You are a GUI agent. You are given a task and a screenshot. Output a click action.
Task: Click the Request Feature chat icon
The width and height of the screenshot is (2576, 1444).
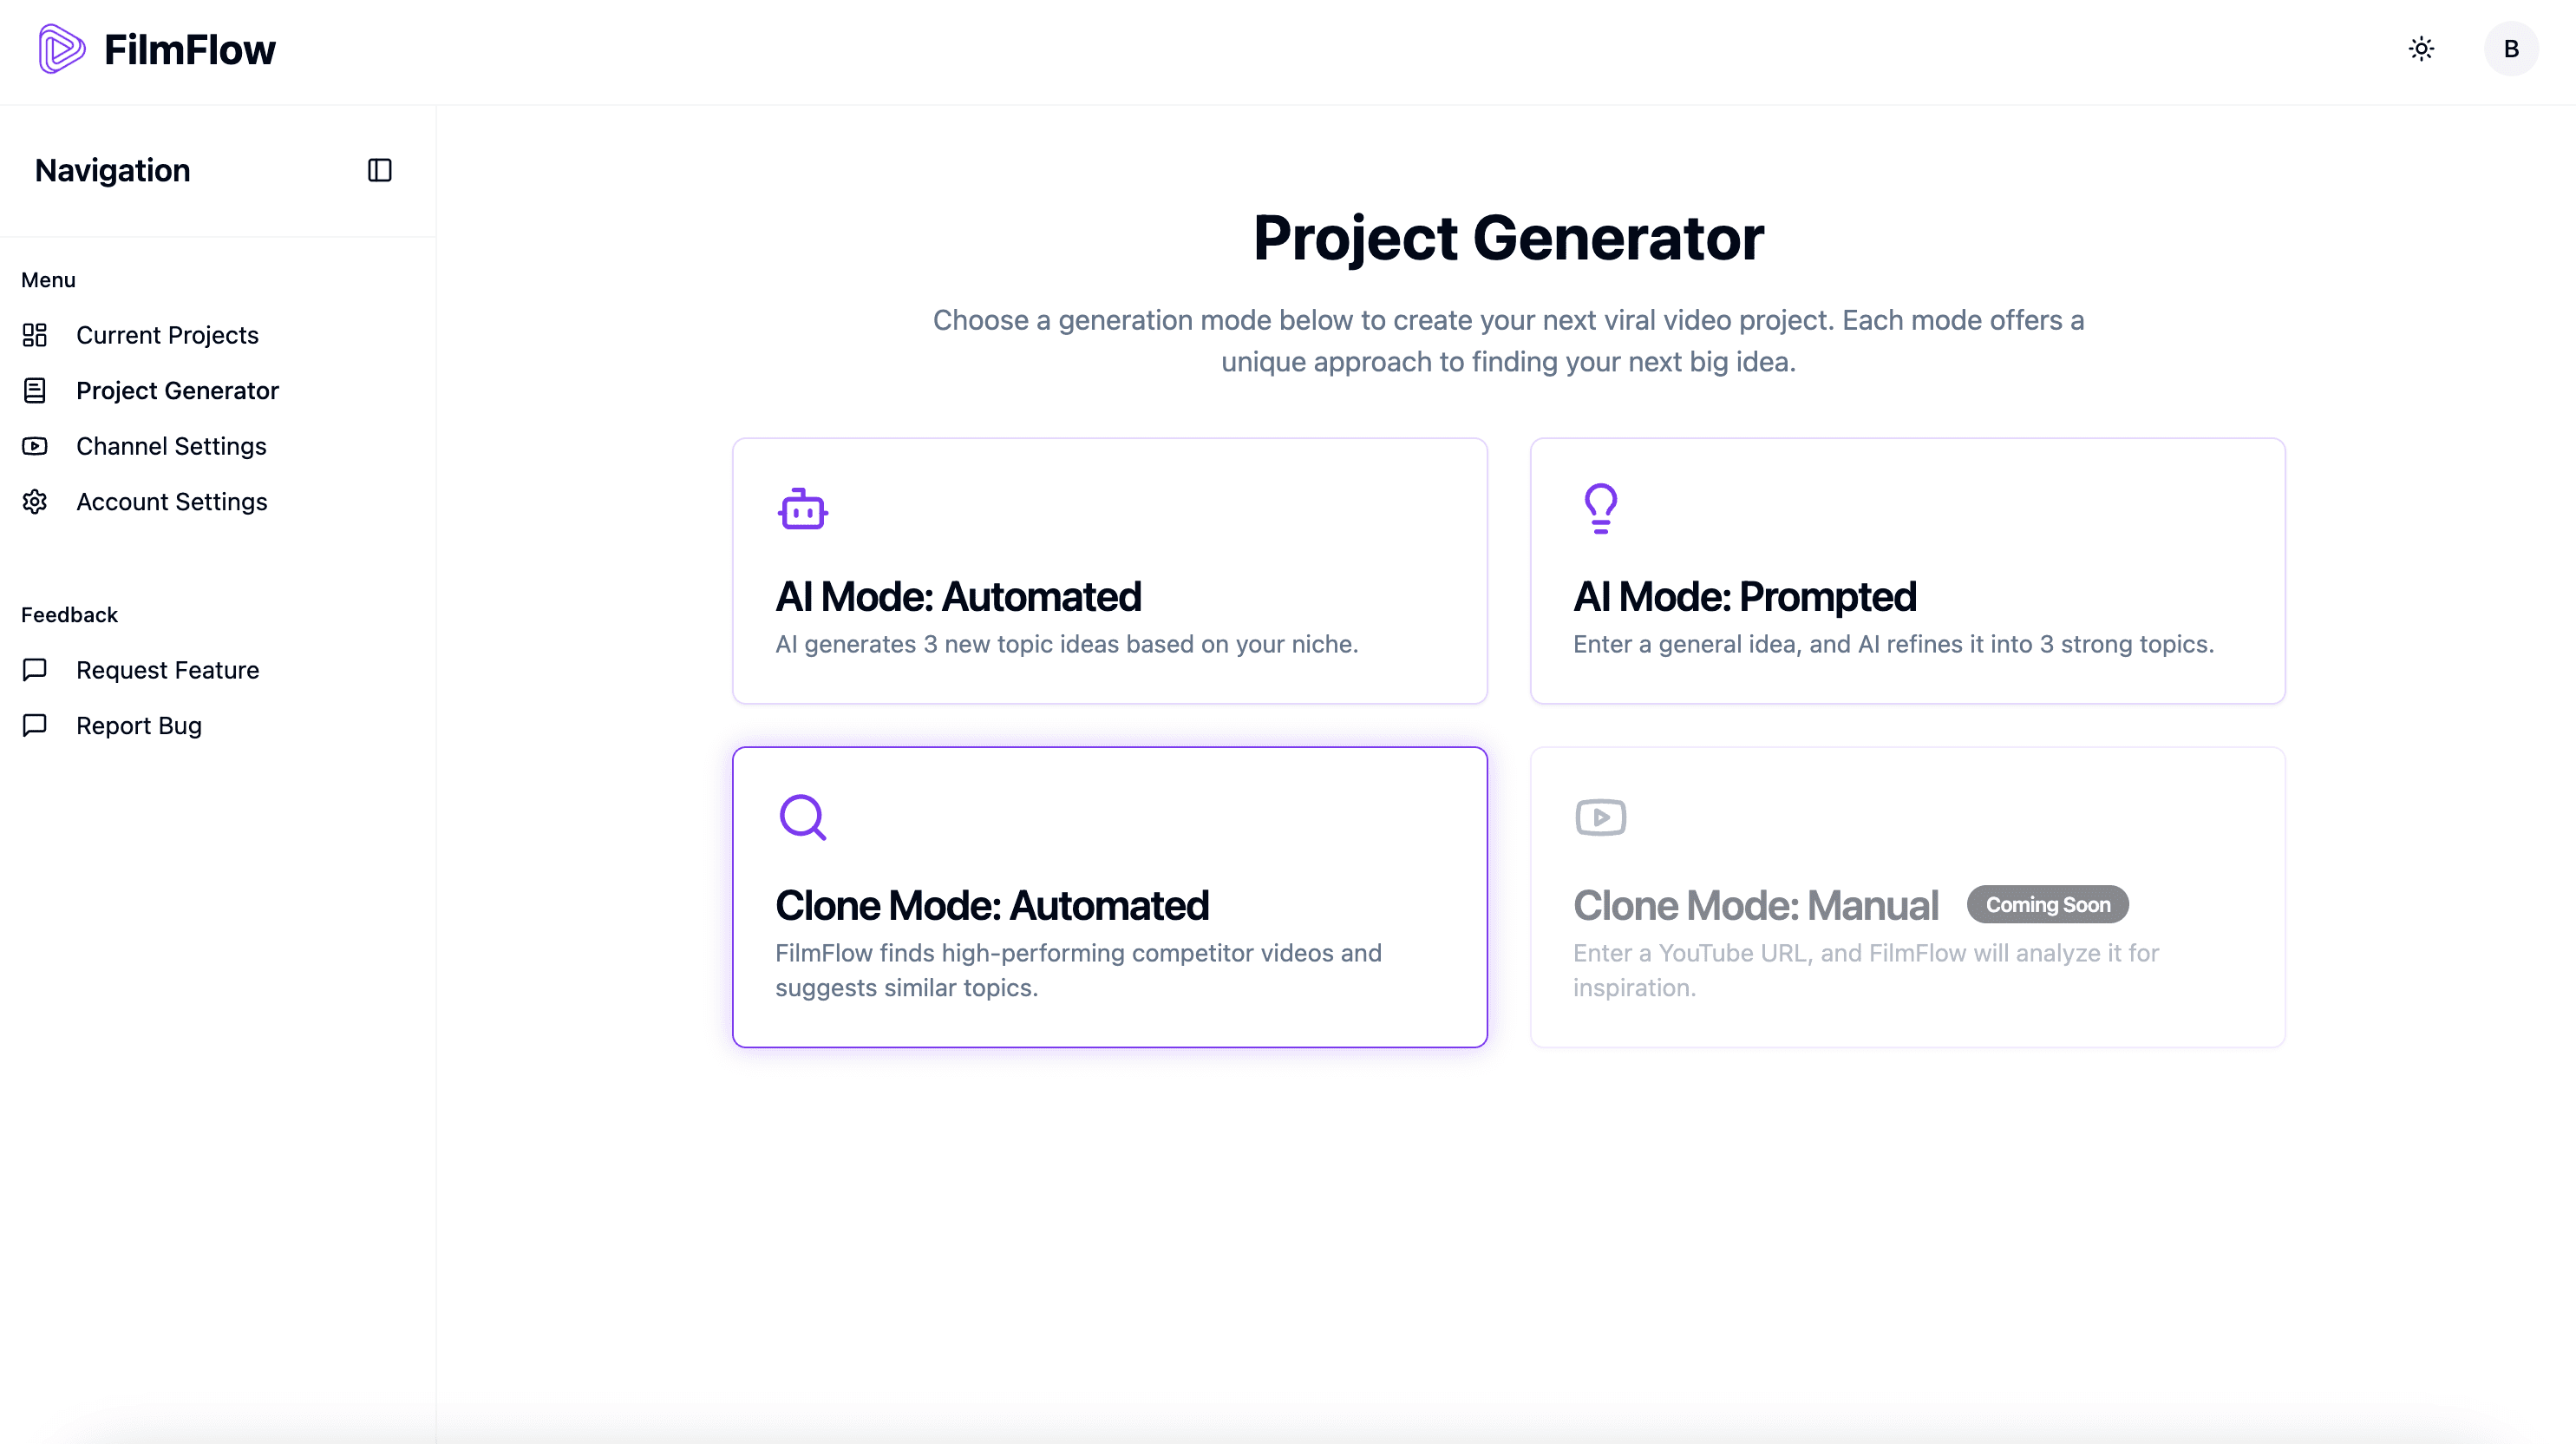35,669
